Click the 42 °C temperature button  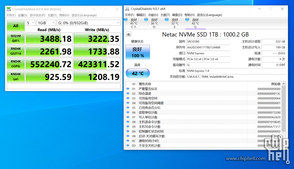tap(138, 73)
